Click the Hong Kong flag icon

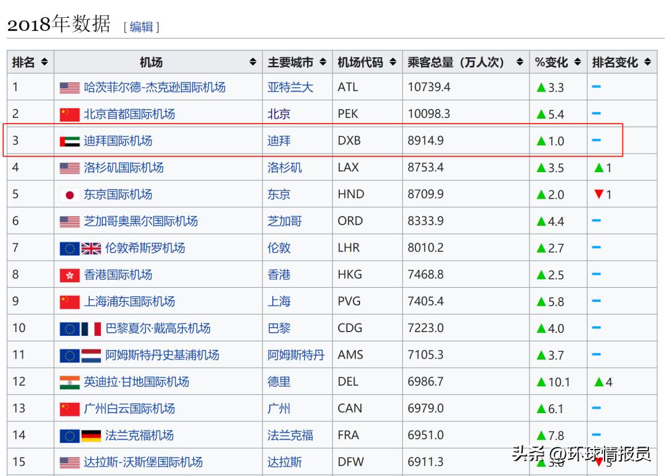point(70,275)
